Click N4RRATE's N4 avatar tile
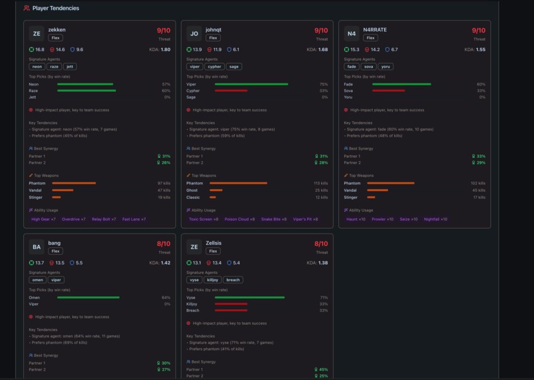The width and height of the screenshot is (534, 380). pos(352,34)
